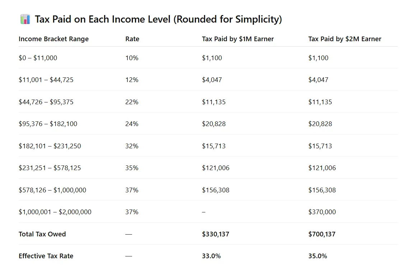Click $370,000 in the $2M Earner column
Image resolution: width=401 pixels, height=274 pixels.
(x=322, y=212)
